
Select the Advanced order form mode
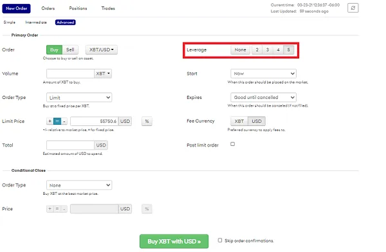click(65, 22)
